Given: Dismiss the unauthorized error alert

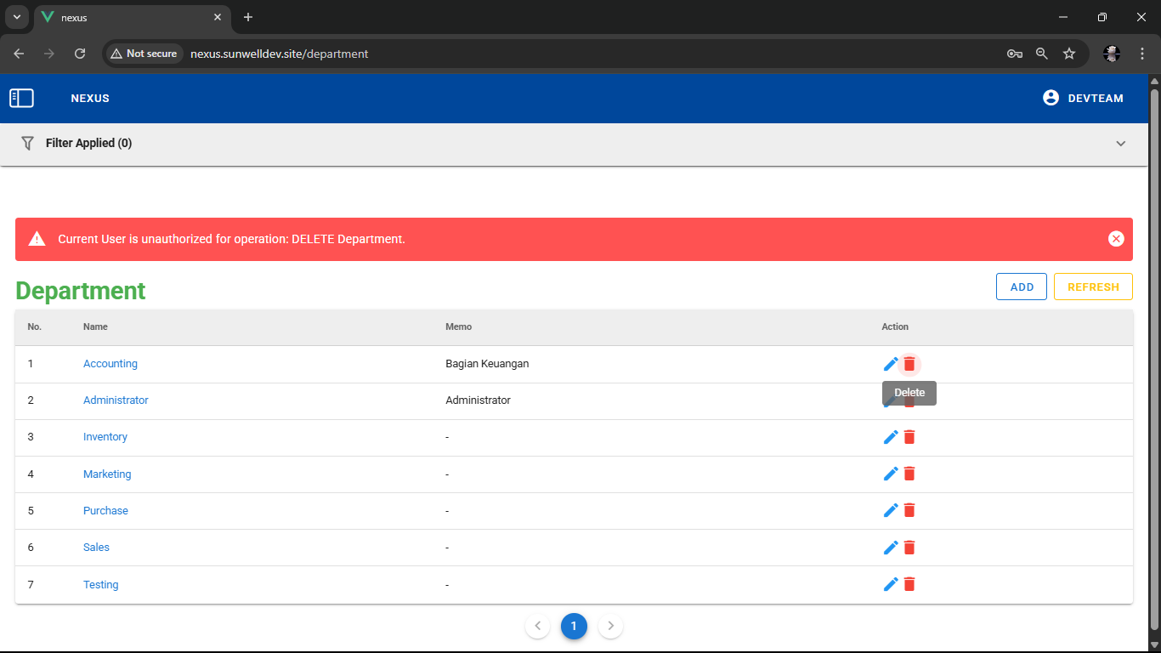Looking at the screenshot, I should 1116,239.
